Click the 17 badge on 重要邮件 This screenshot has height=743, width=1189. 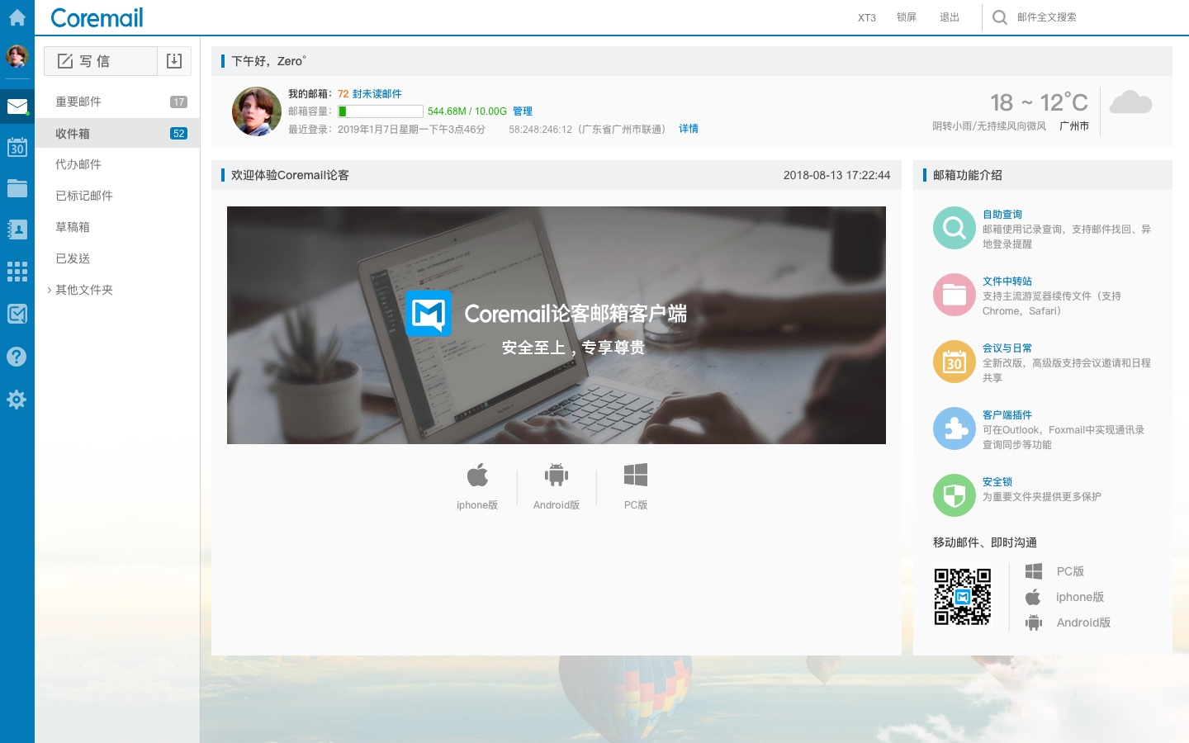(179, 102)
